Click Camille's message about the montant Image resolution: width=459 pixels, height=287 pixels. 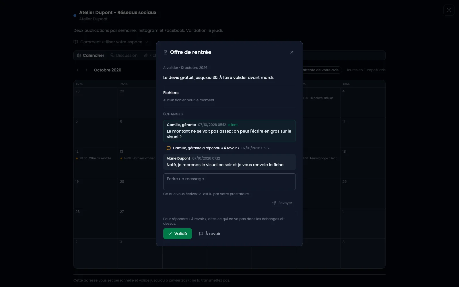click(229, 131)
